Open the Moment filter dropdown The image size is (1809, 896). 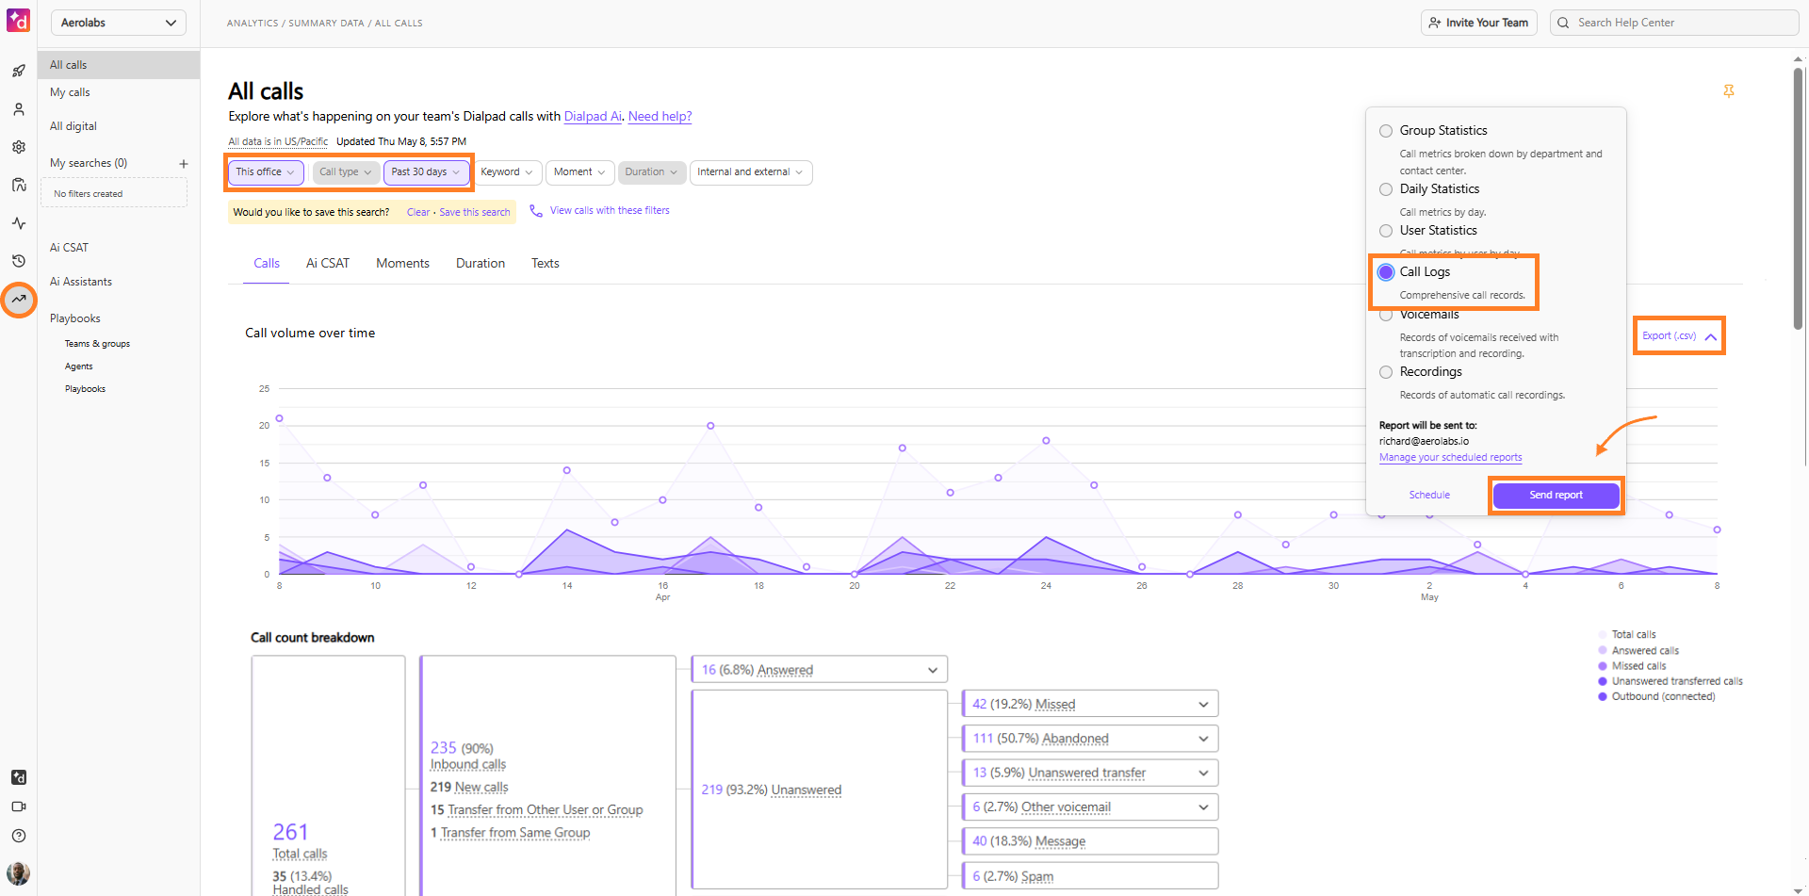[x=579, y=172]
